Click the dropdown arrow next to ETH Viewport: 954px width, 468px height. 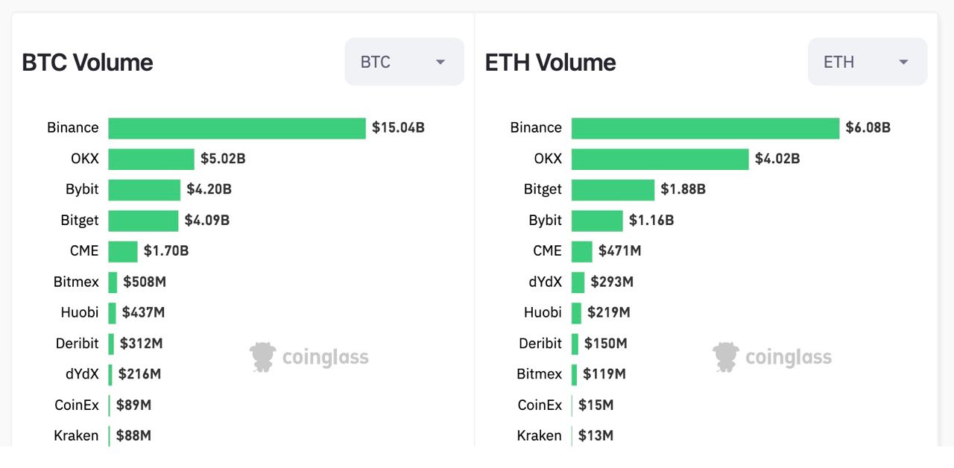pos(903,62)
